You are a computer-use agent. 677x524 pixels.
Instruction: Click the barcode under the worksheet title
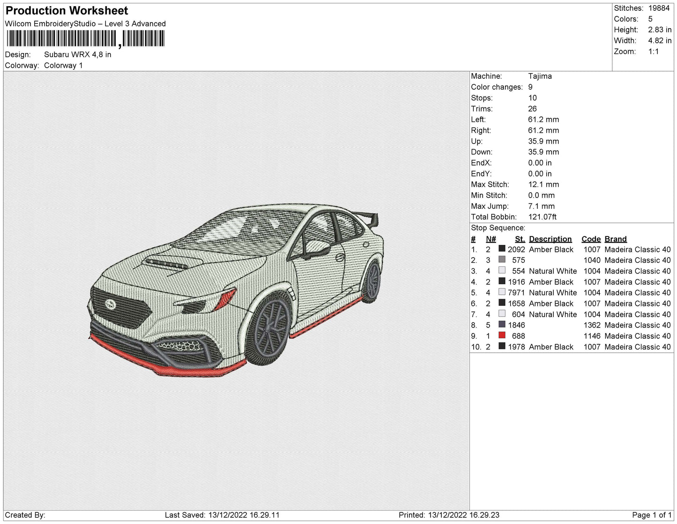tap(85, 39)
